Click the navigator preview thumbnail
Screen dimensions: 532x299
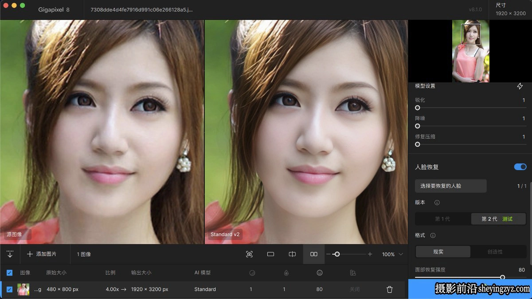tap(471, 51)
